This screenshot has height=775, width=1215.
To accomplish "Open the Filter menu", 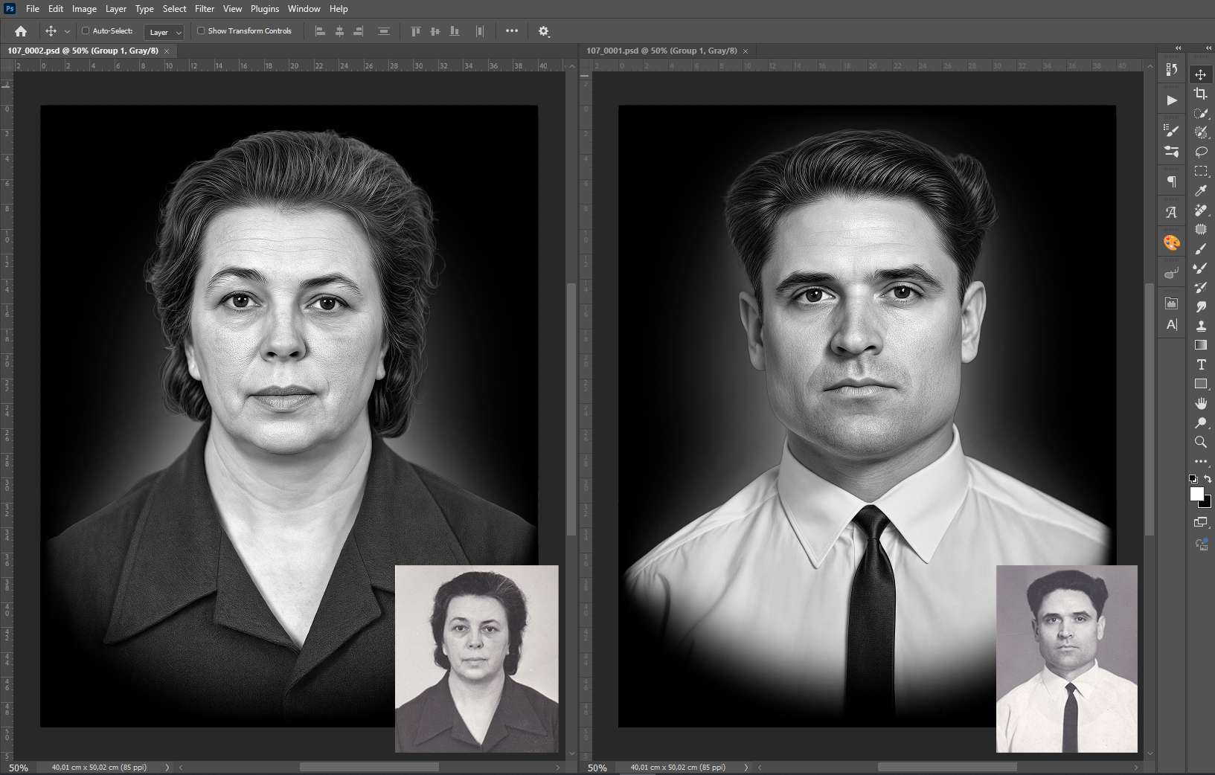I will 204,9.
